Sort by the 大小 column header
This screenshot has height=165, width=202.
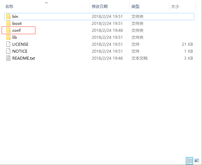[175, 6]
